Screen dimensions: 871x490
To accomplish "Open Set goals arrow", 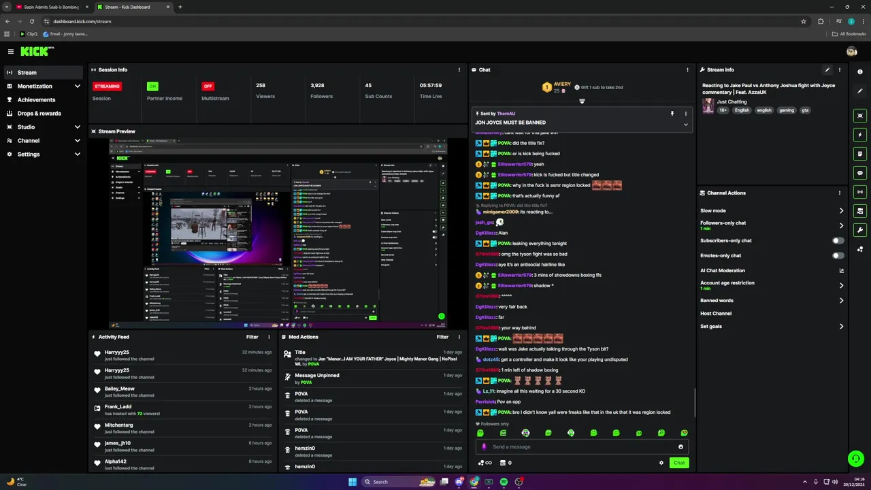I will 841,327.
